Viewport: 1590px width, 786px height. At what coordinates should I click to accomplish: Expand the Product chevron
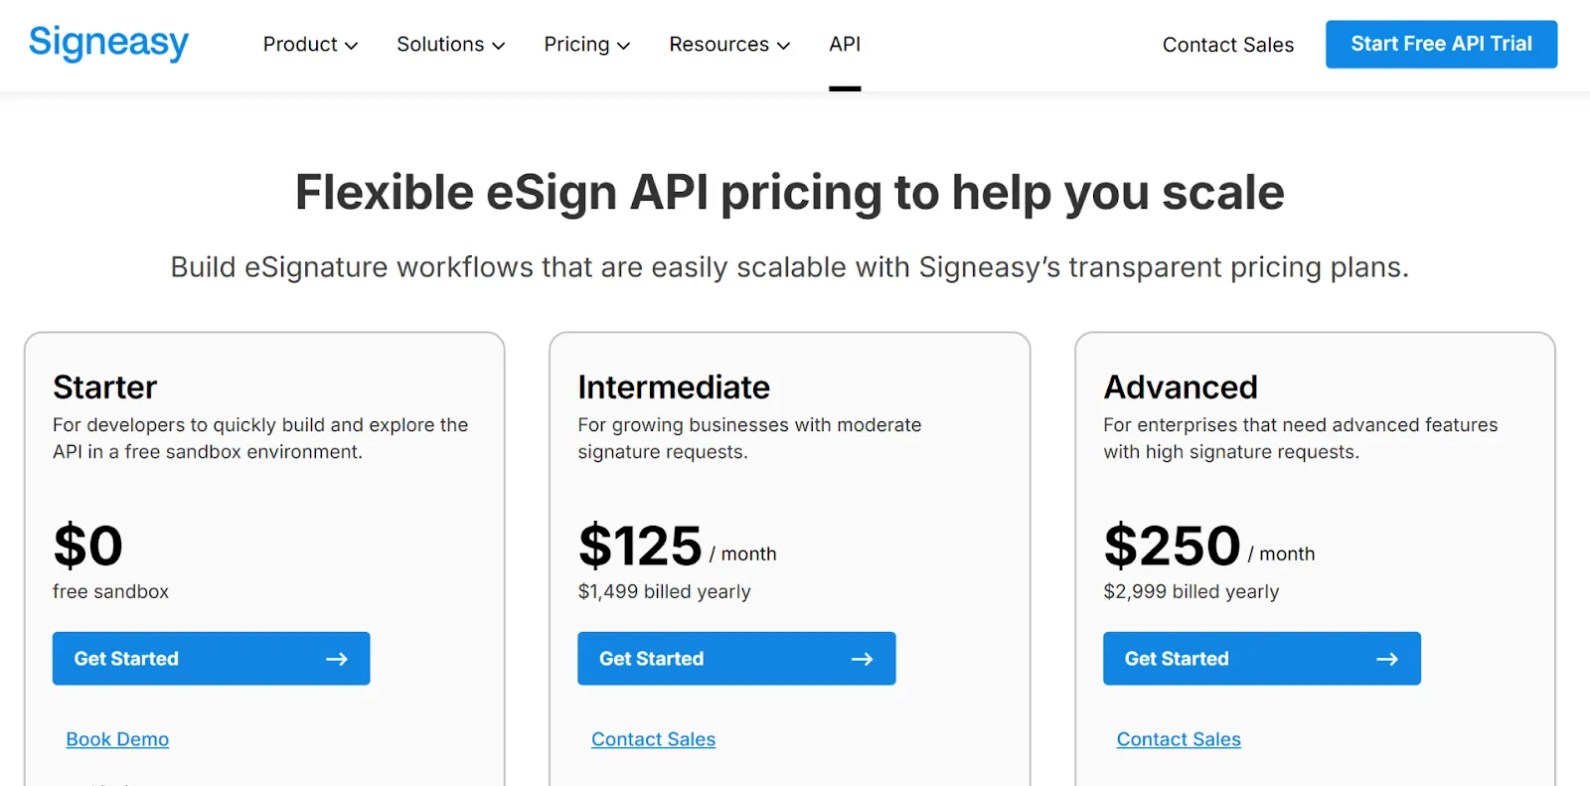pyautogui.click(x=351, y=46)
